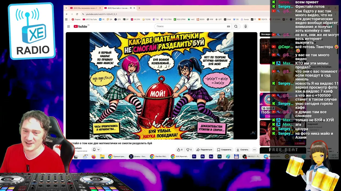Start voice search with the microphone icon
This screenshot has height=191, width=341.
click(246, 27)
